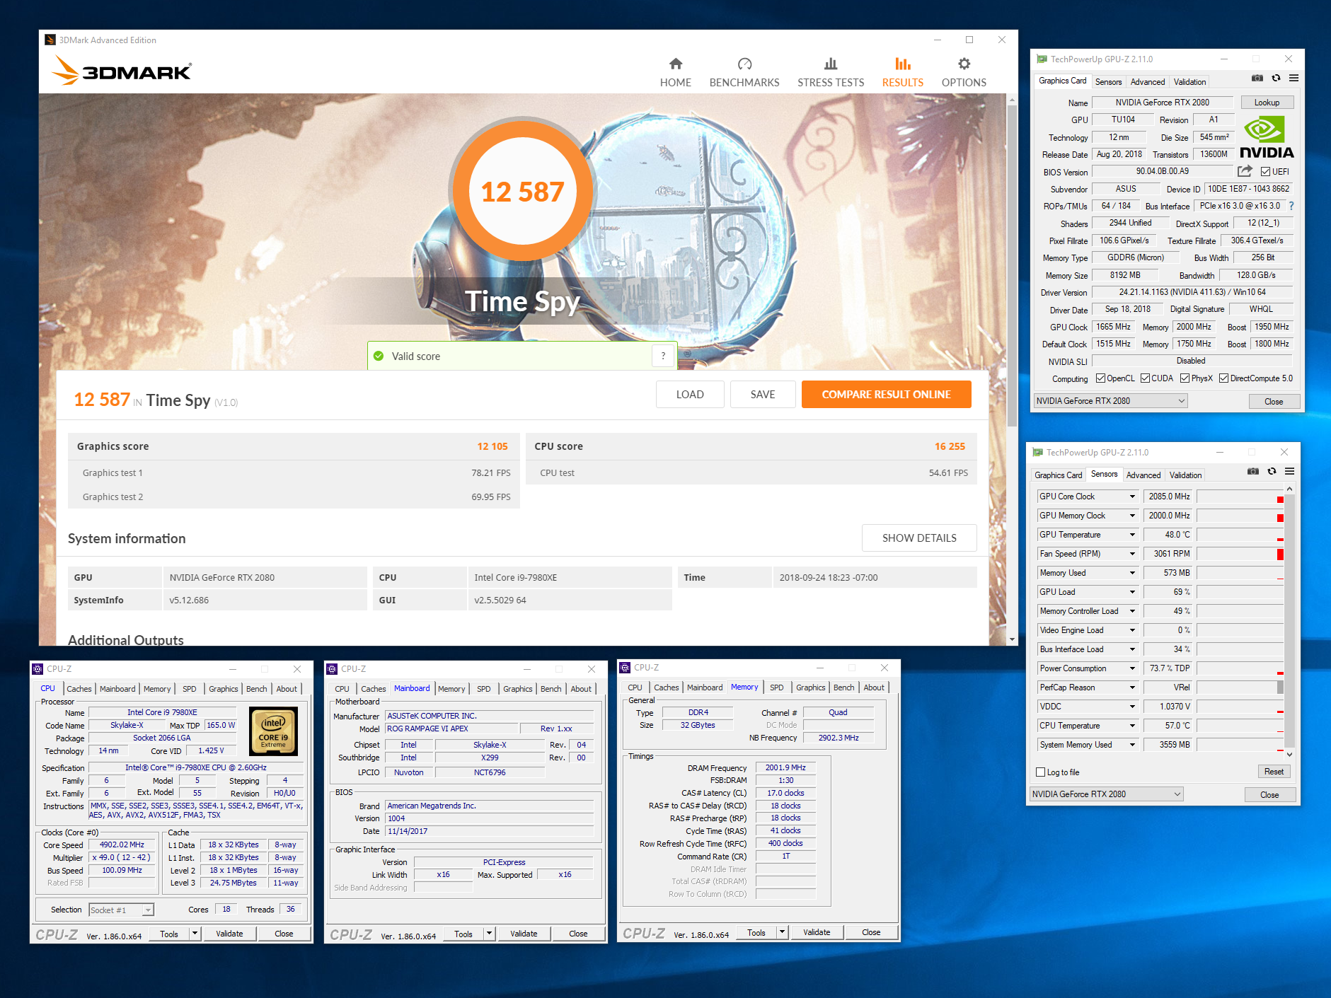
Task: Open the GPU Temperature sensor dropdown
Action: pos(1132,535)
